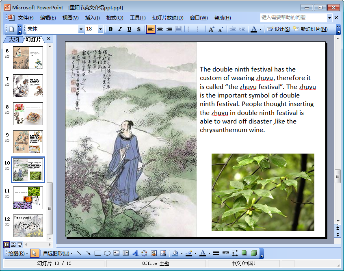Toggle bulleted list
This screenshot has height=271, width=344.
tap(200, 29)
